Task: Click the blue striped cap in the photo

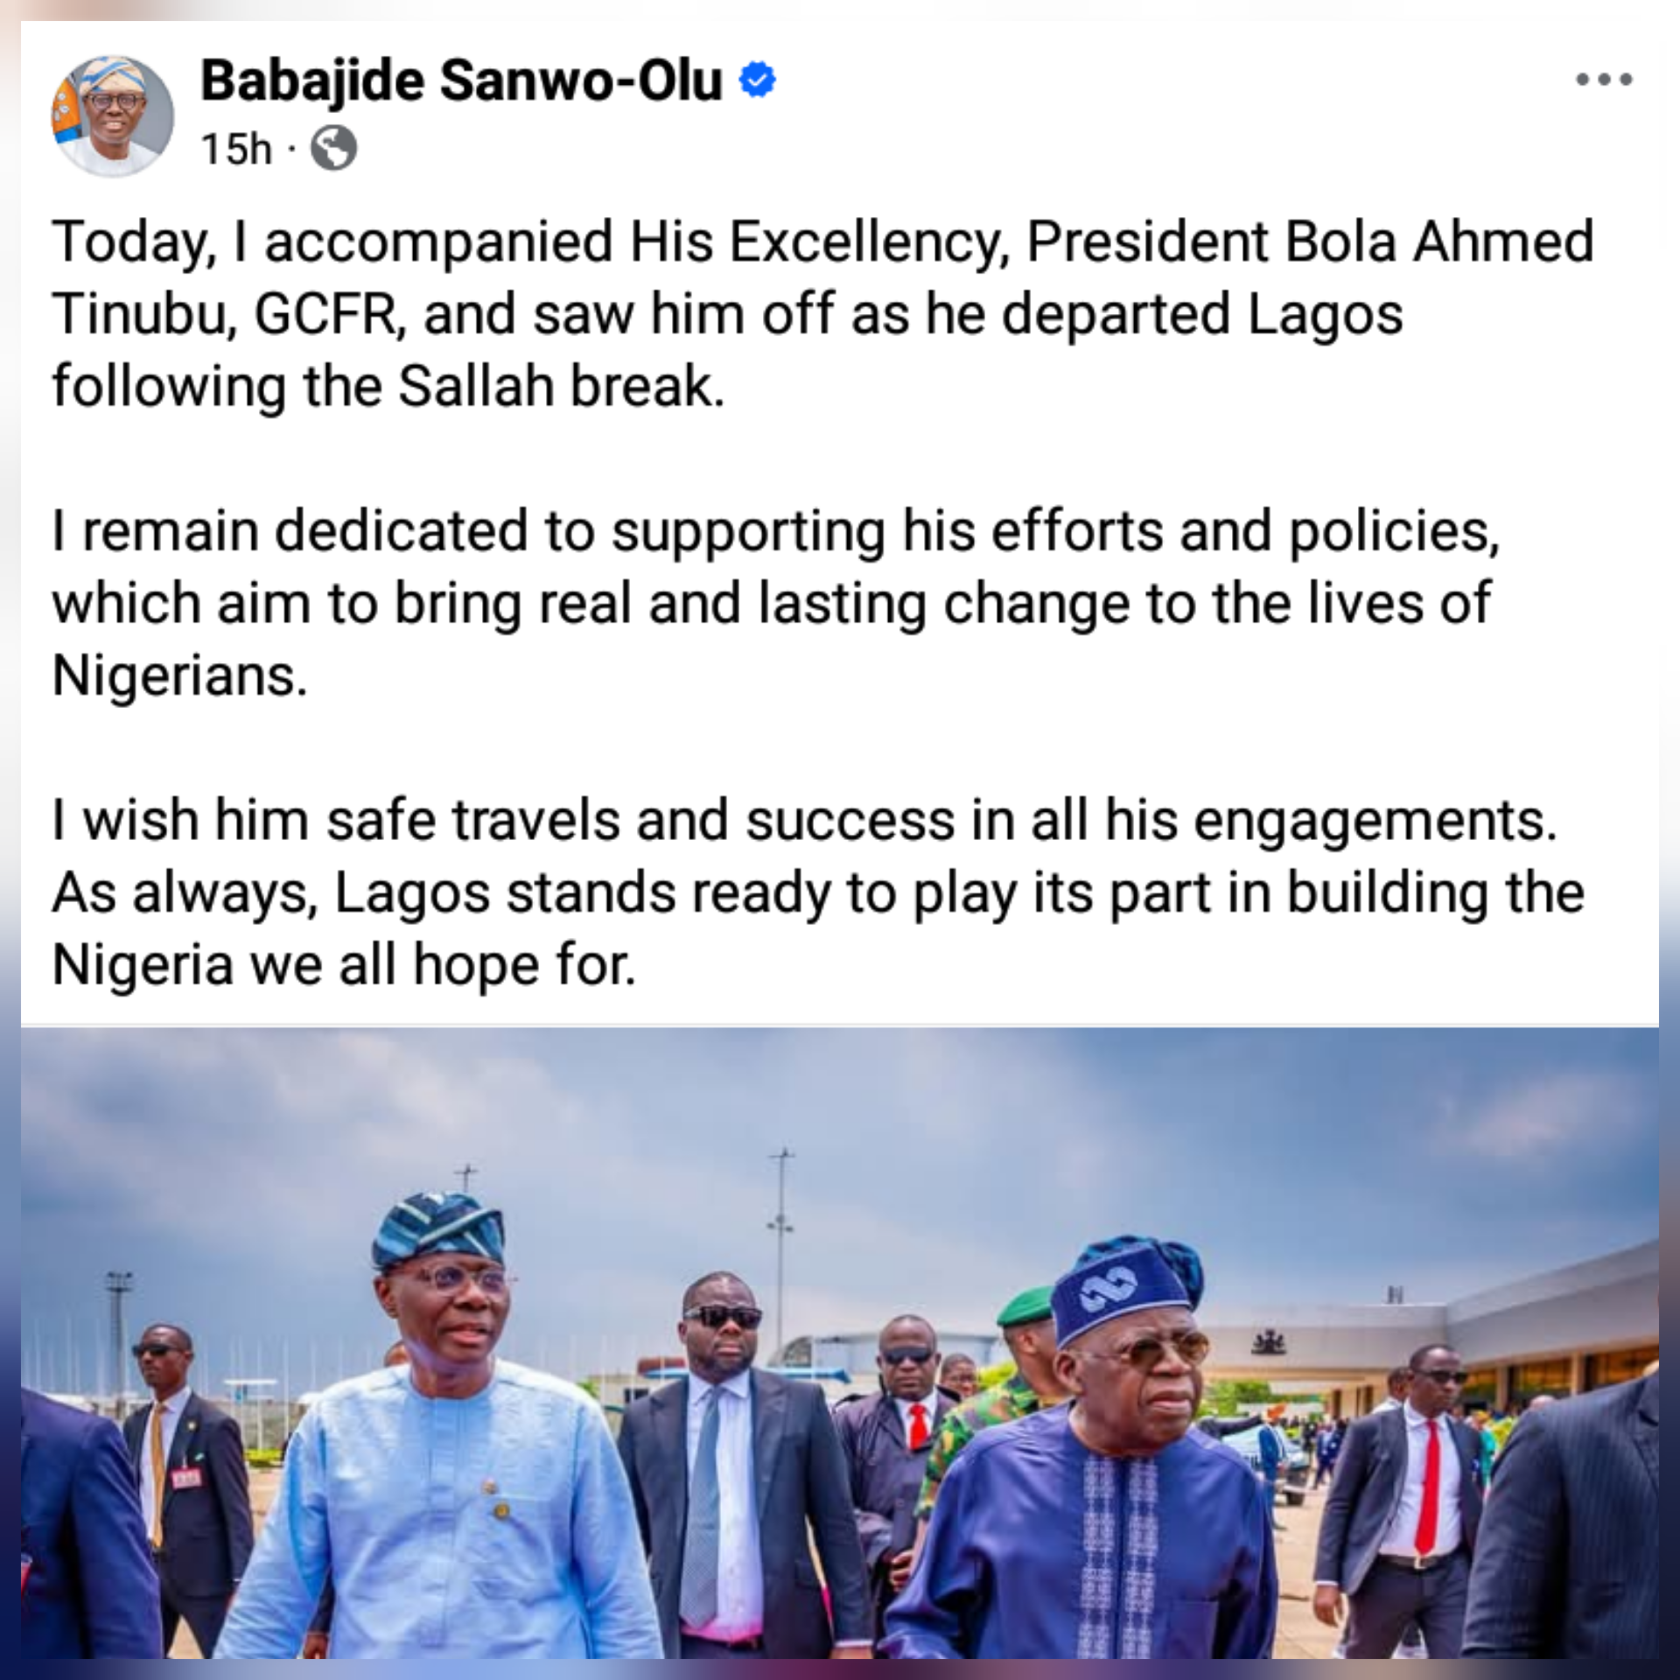Action: 437,1229
